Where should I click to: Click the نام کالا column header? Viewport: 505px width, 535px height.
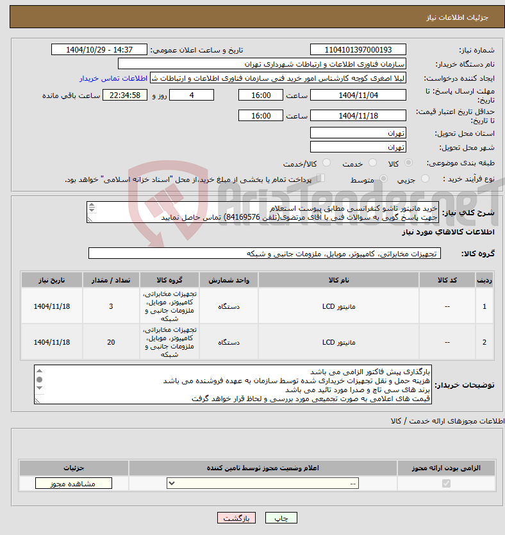tap(338, 280)
